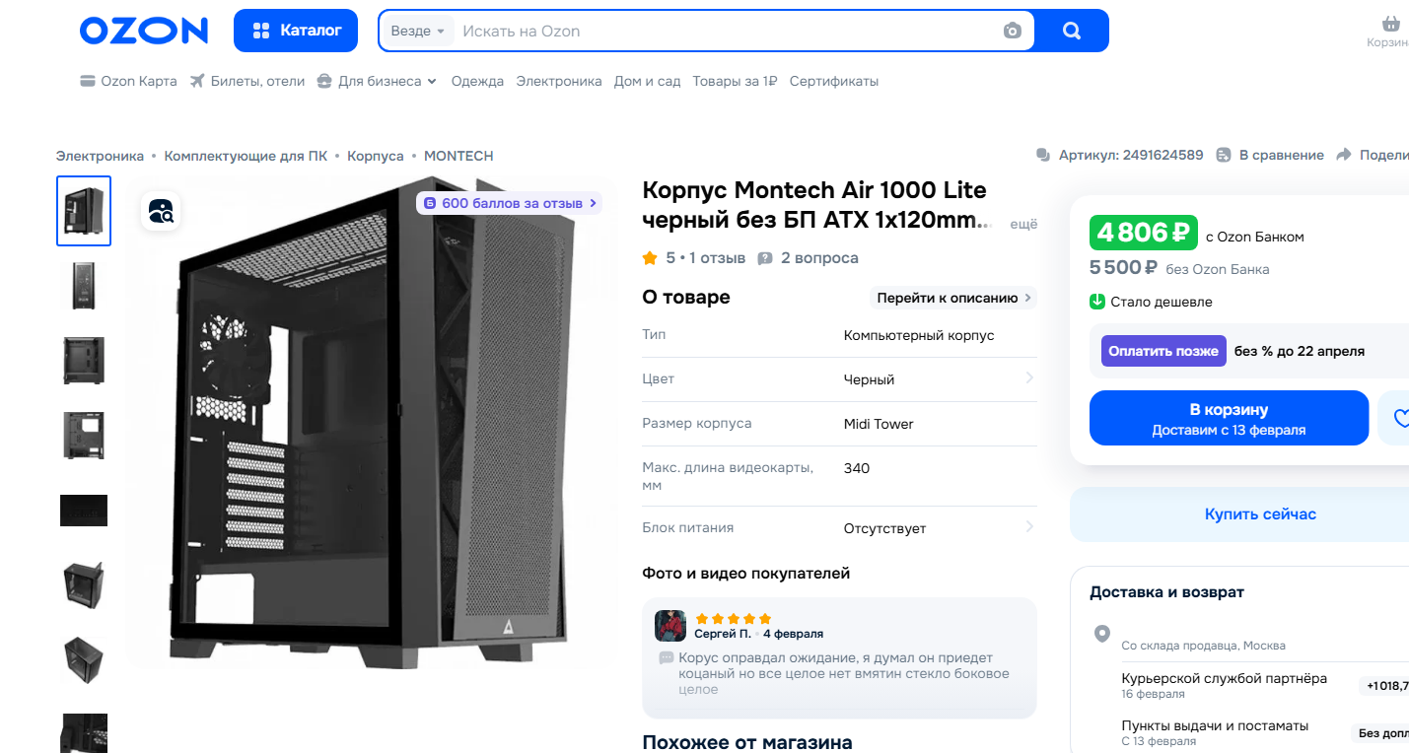Open the 2 вопроса link
This screenshot has width=1409, height=753.
pyautogui.click(x=808, y=258)
